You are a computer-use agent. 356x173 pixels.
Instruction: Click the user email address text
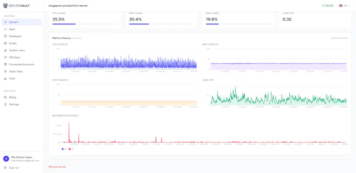(x=25, y=161)
